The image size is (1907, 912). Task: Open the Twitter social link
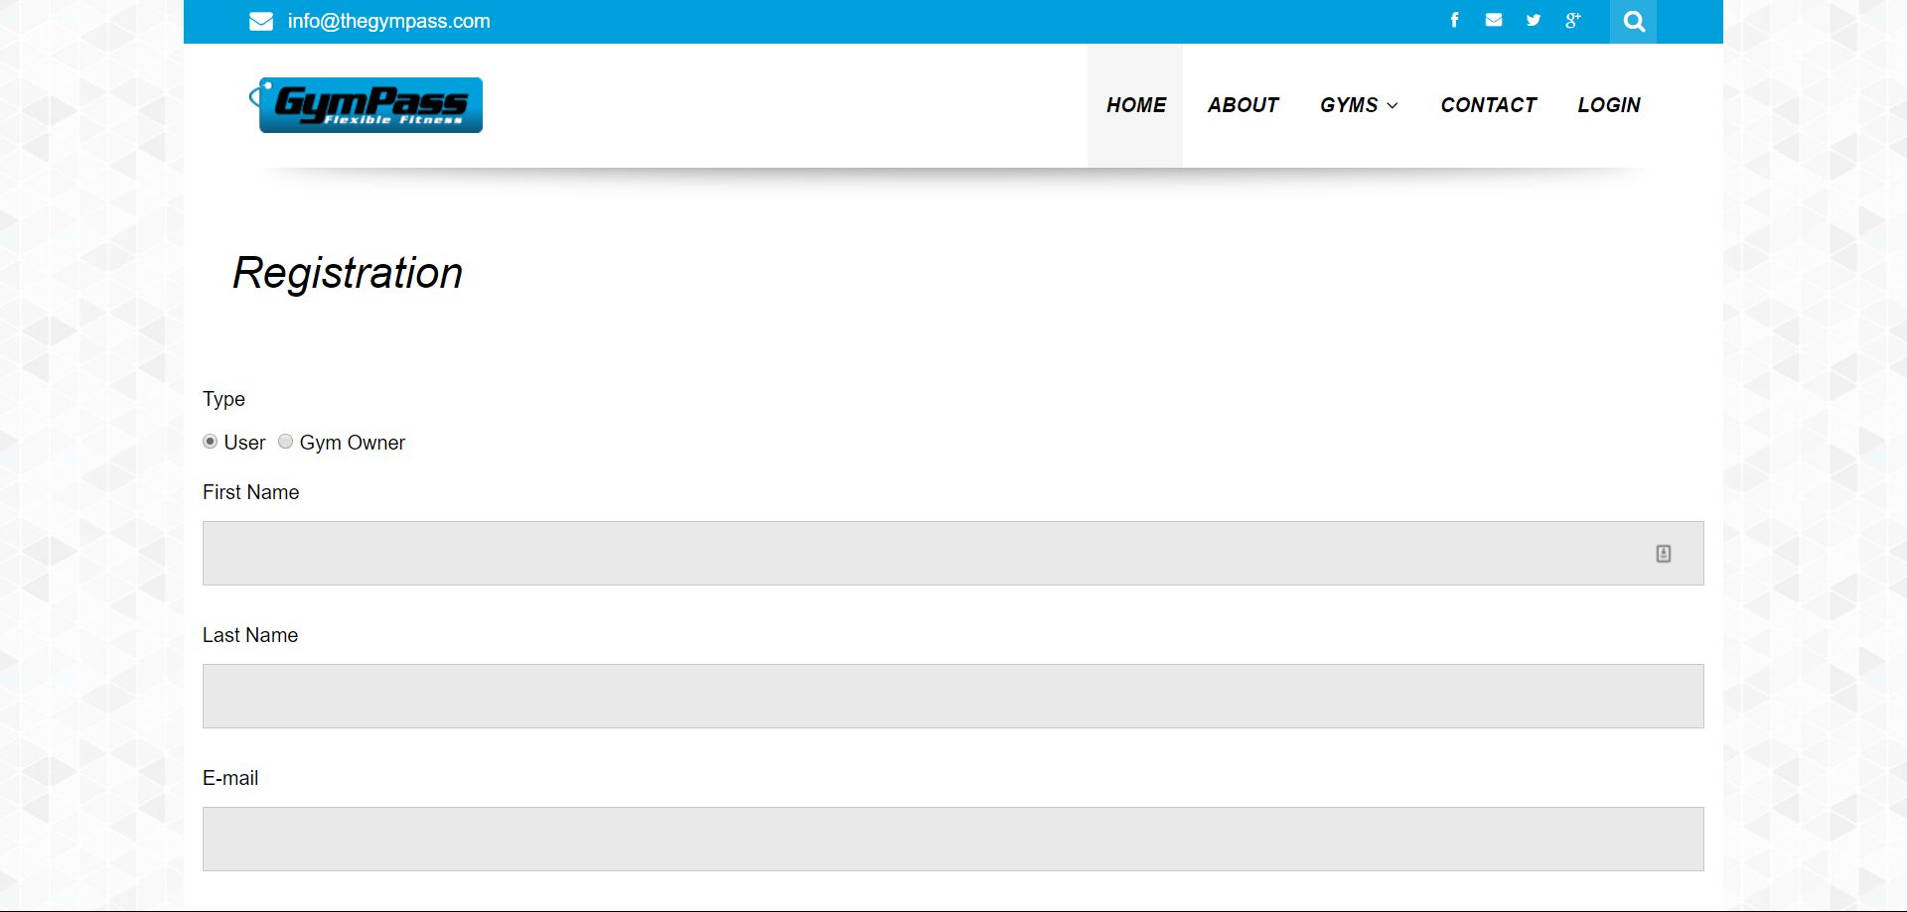[1534, 20]
